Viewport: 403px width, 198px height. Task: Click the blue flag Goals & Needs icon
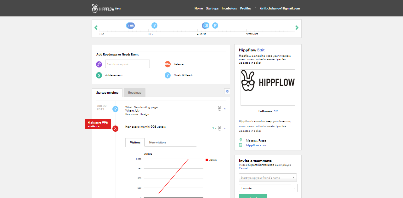(x=167, y=75)
